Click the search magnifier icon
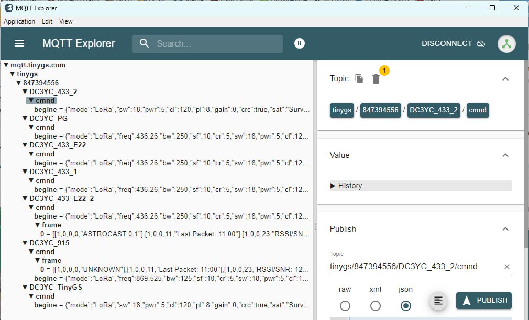 [144, 43]
